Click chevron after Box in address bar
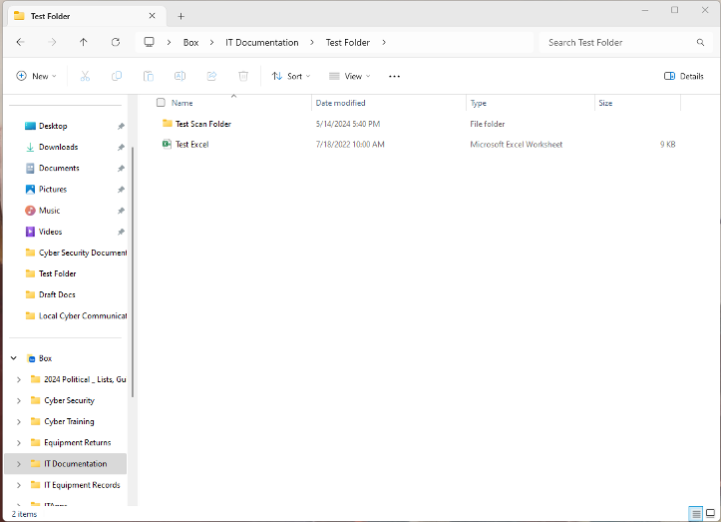Image resolution: width=722 pixels, height=523 pixels. (x=211, y=42)
